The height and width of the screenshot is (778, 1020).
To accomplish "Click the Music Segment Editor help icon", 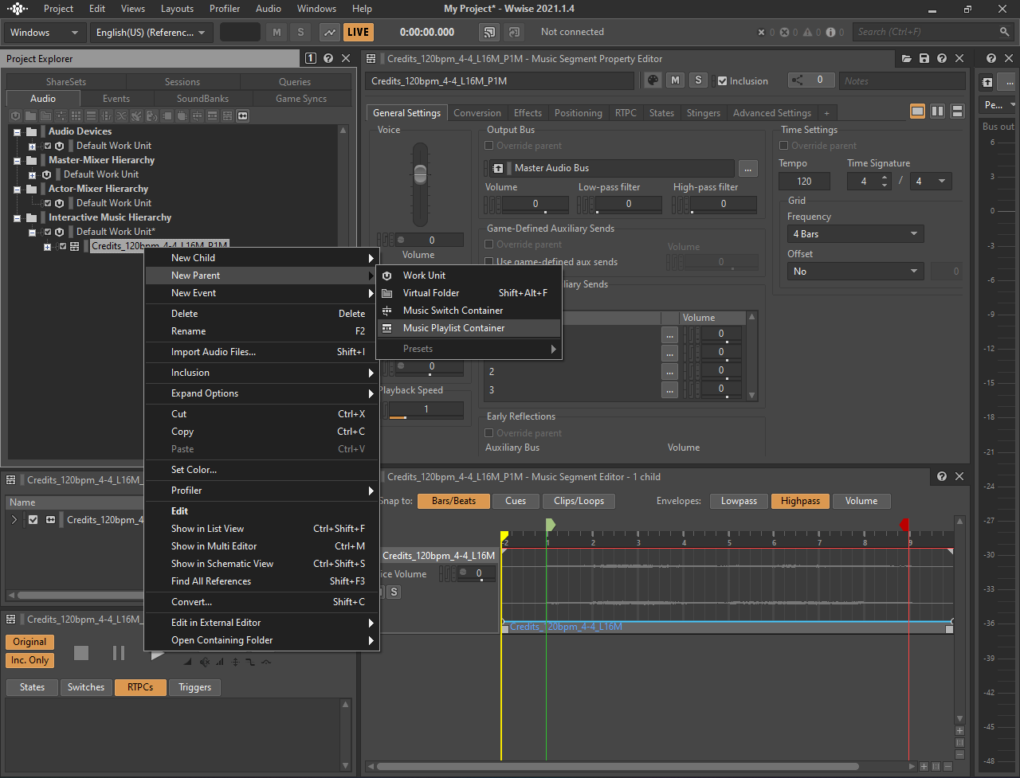I will coord(942,476).
